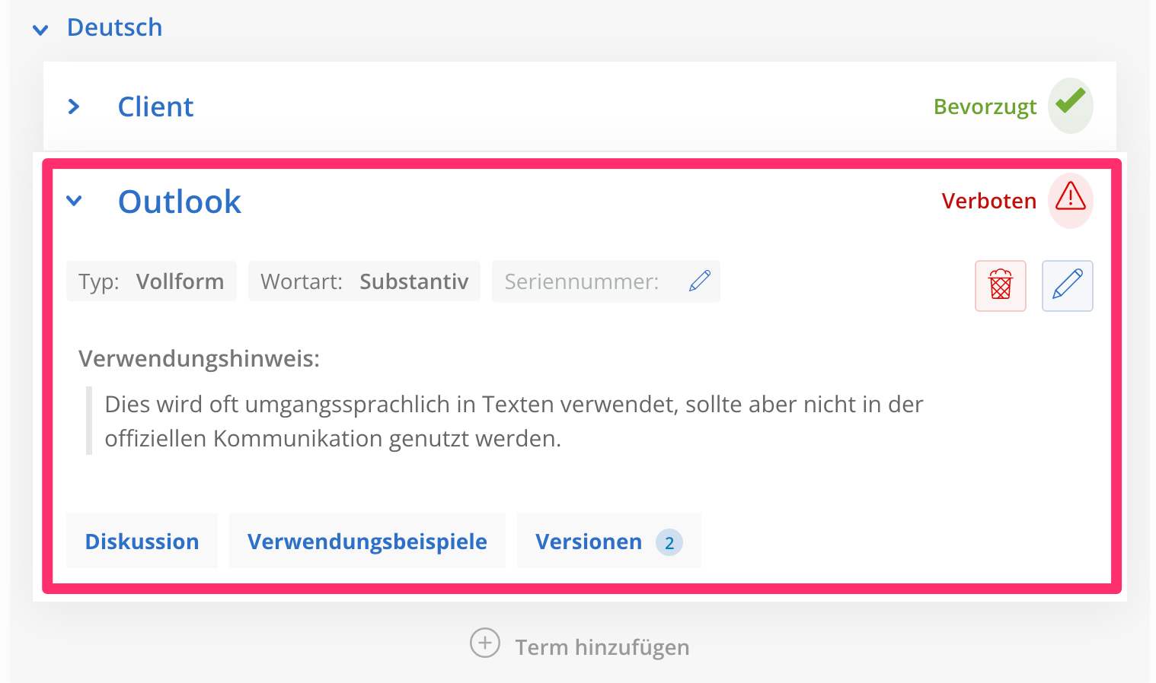Click the Wortart: Substantiv field
The height and width of the screenshot is (683, 1156).
click(x=364, y=281)
